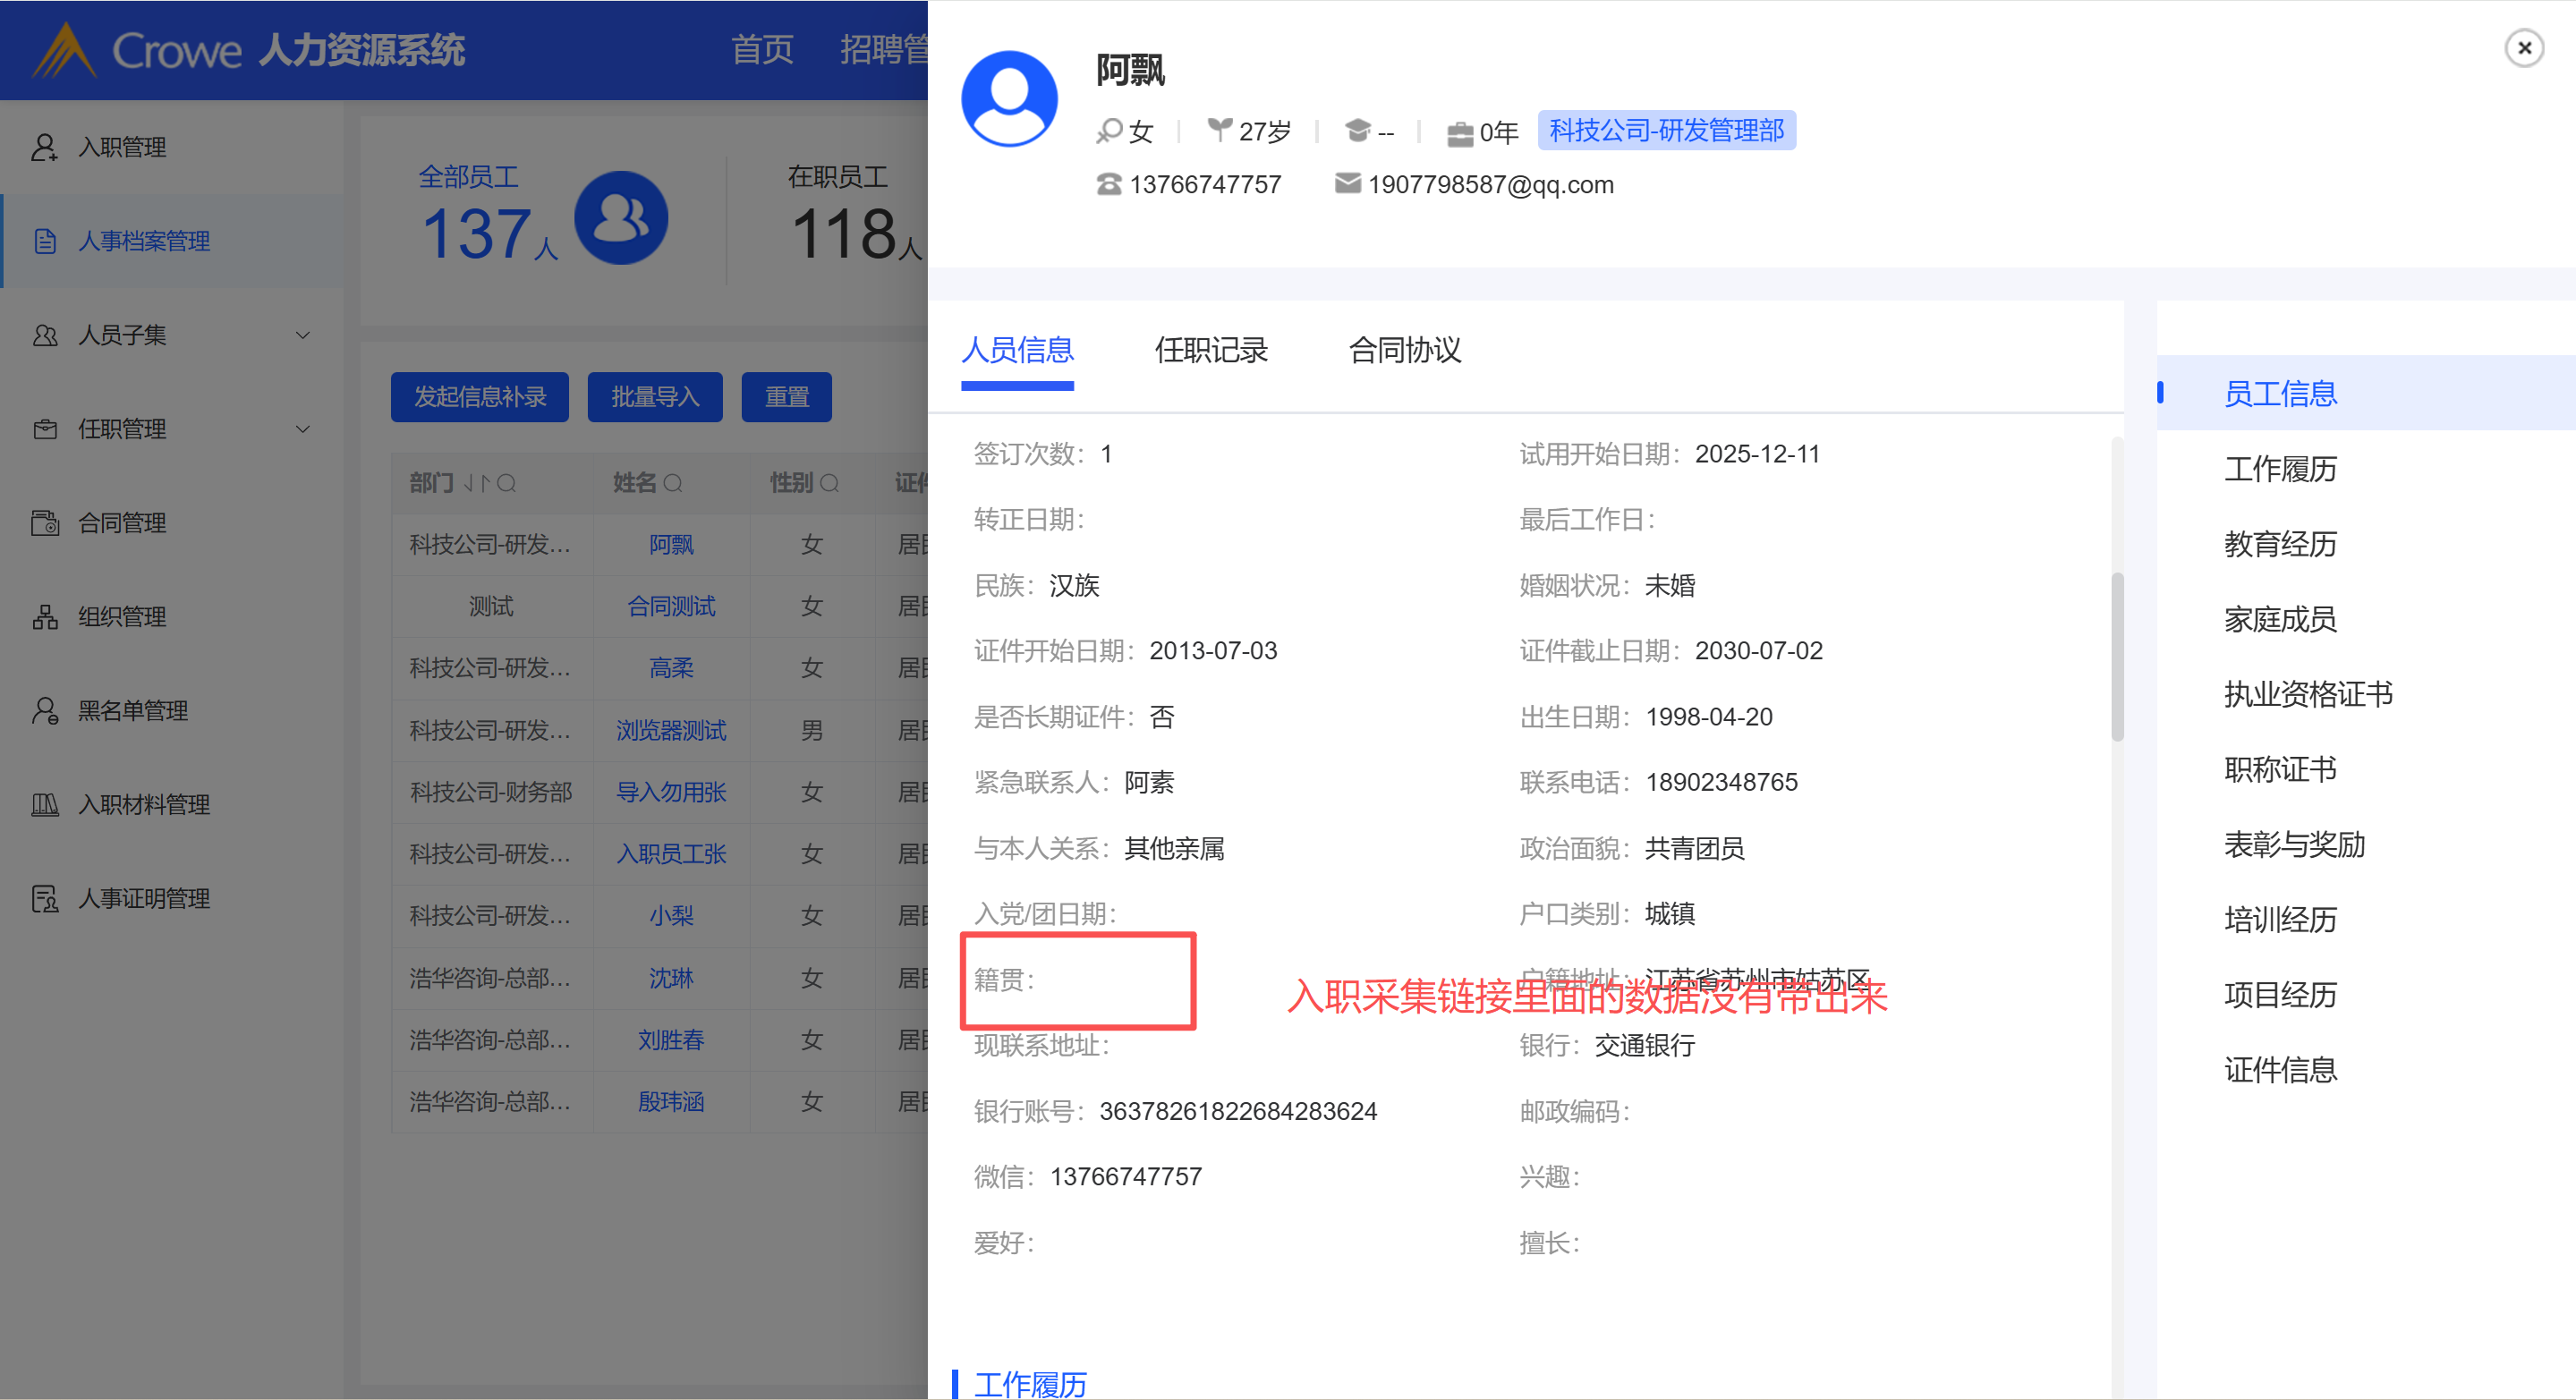Click the 入职管理 sidebar icon
Image resolution: width=2576 pixels, height=1400 pixels.
coord(44,147)
